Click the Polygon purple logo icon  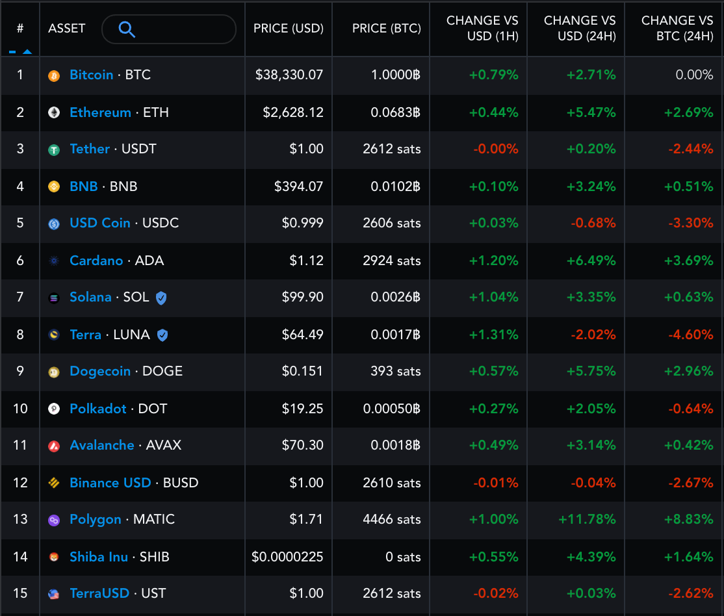click(54, 520)
